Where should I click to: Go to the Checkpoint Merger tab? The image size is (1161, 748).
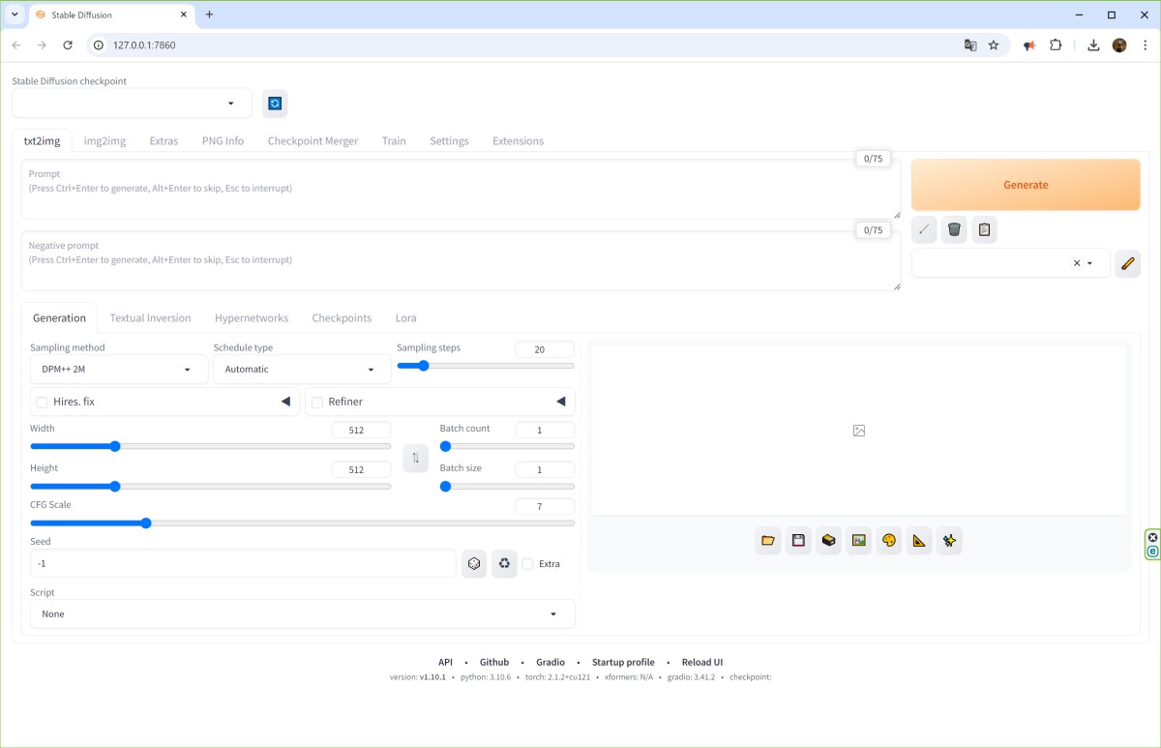(x=313, y=141)
